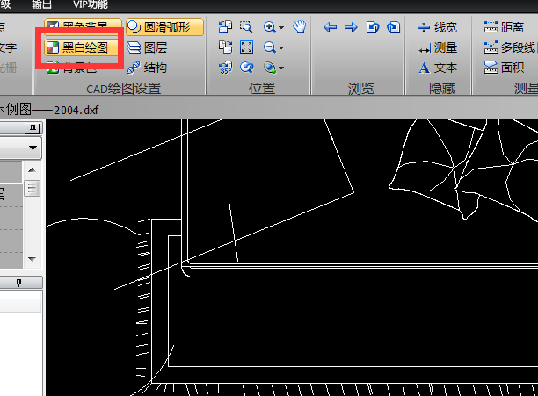Image resolution: width=538 pixels, height=396 pixels.
Task: Click the left panel scrollbar thumb
Action: (32, 188)
